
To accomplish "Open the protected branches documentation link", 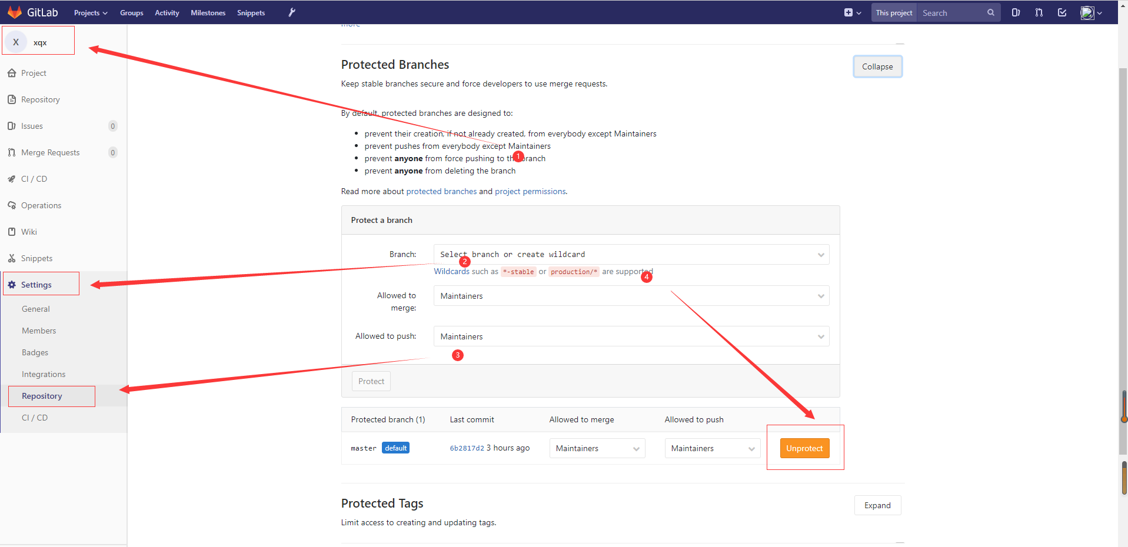I will coord(441,191).
